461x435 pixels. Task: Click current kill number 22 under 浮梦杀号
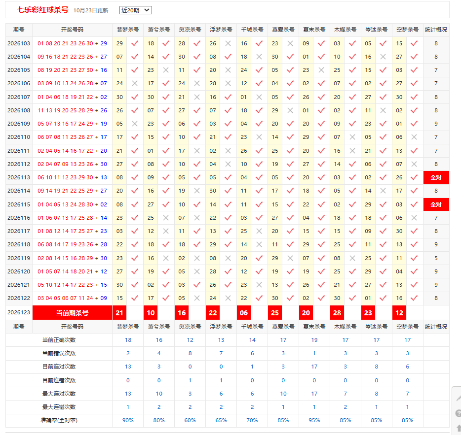pyautogui.click(x=213, y=313)
